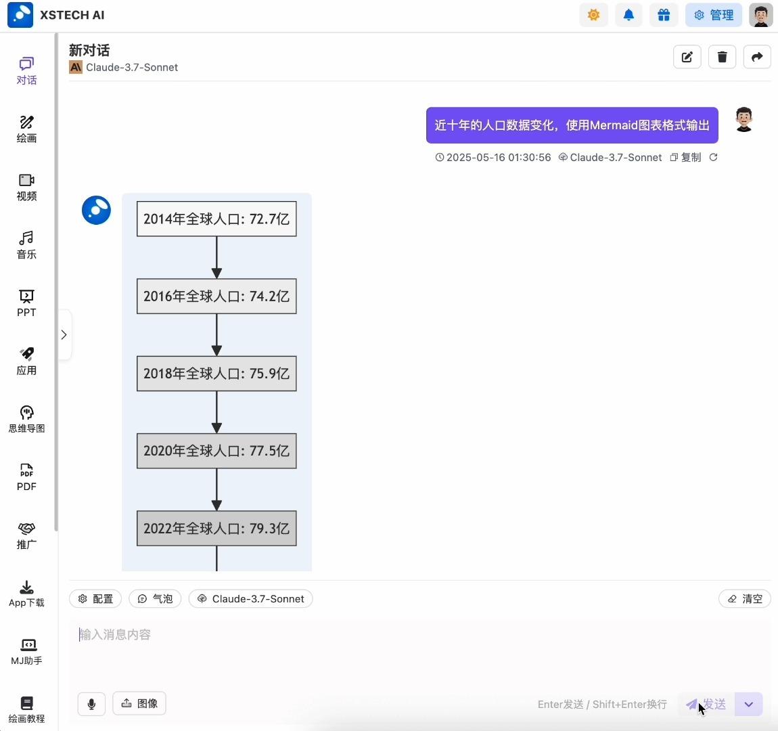
Task: Expand the collapsed side panel arrow
Action: click(64, 334)
